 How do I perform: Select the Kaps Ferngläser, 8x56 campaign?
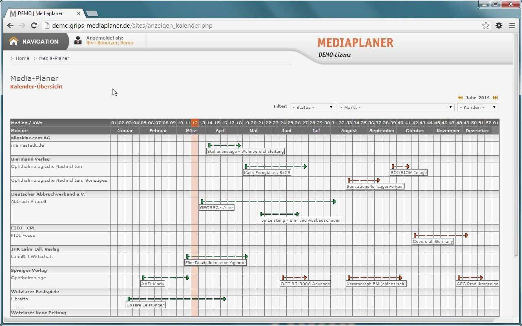pyautogui.click(x=267, y=172)
